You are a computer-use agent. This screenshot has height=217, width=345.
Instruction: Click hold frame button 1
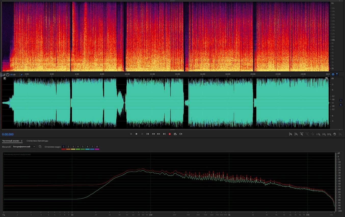64,147
